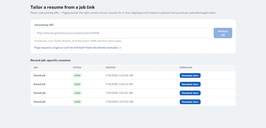Click the JOB column header
Viewport: 266px width, 128px height.
click(x=36, y=67)
